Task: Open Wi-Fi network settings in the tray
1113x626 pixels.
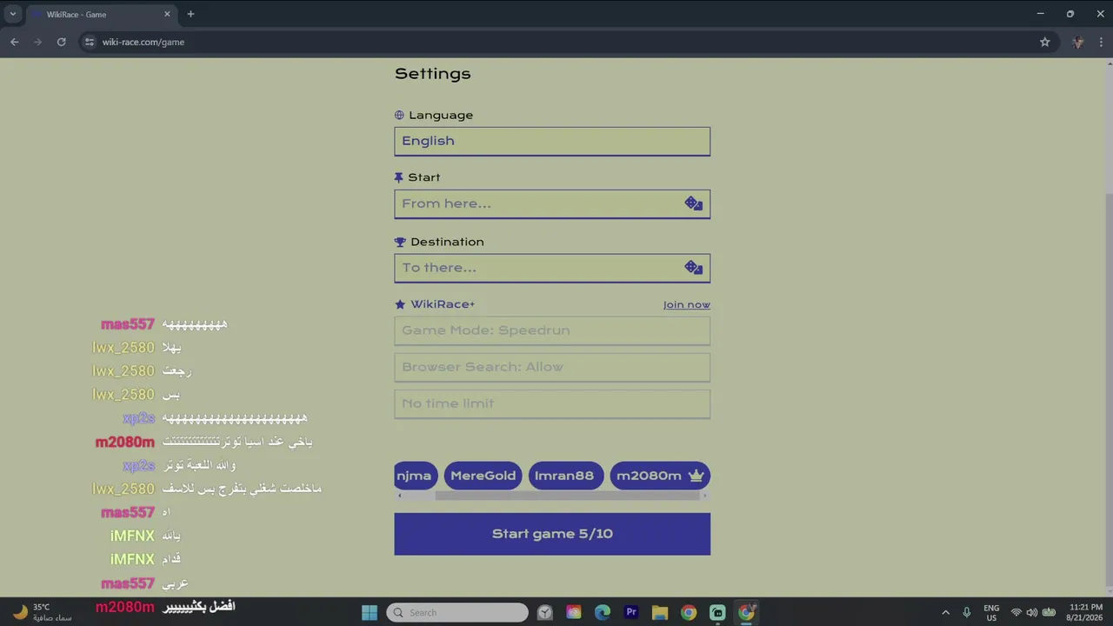Action: 1016,612
